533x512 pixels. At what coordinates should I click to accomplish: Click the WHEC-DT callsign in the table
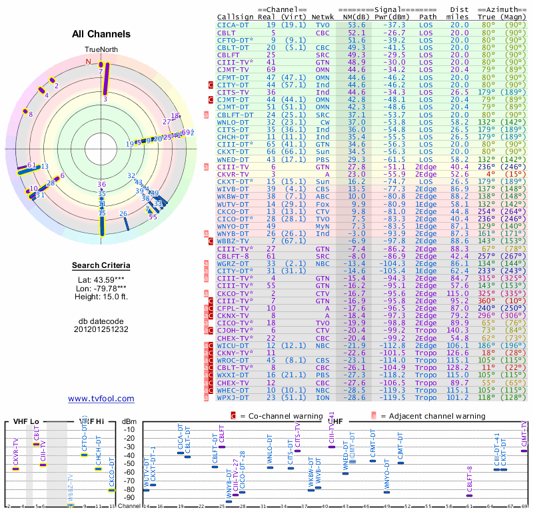click(233, 390)
